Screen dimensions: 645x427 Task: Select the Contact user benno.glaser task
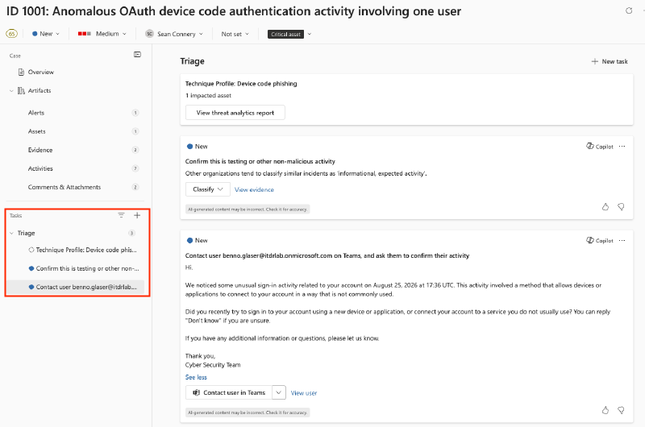(x=76, y=287)
